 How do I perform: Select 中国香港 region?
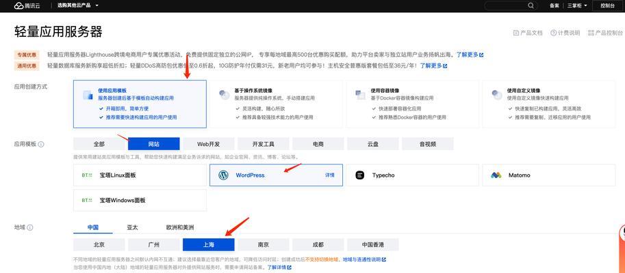click(x=372, y=245)
